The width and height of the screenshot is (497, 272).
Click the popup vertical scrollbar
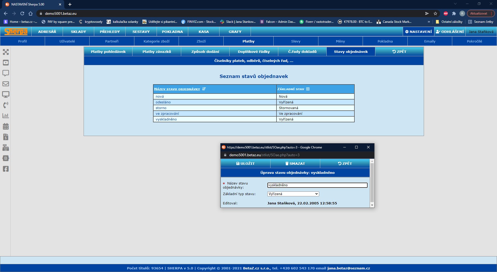point(372,183)
